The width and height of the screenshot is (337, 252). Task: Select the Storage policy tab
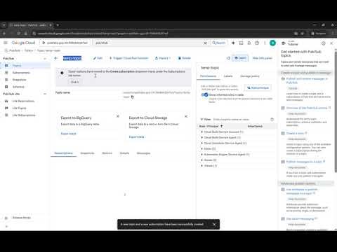click(x=250, y=76)
